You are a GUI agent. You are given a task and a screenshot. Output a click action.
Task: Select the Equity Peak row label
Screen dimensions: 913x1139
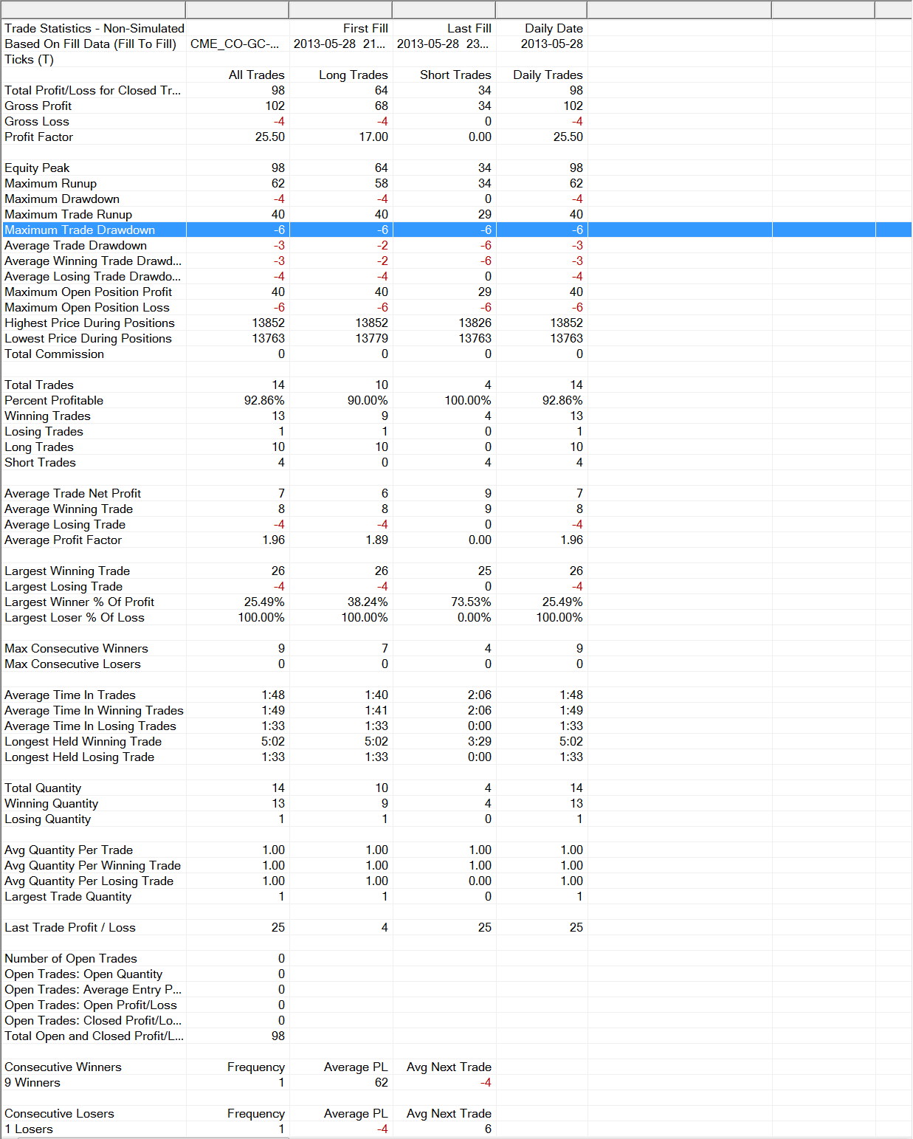(x=37, y=168)
